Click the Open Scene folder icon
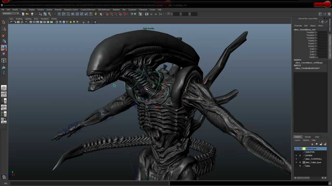Screen dimensions: 332x186 click(27, 14)
